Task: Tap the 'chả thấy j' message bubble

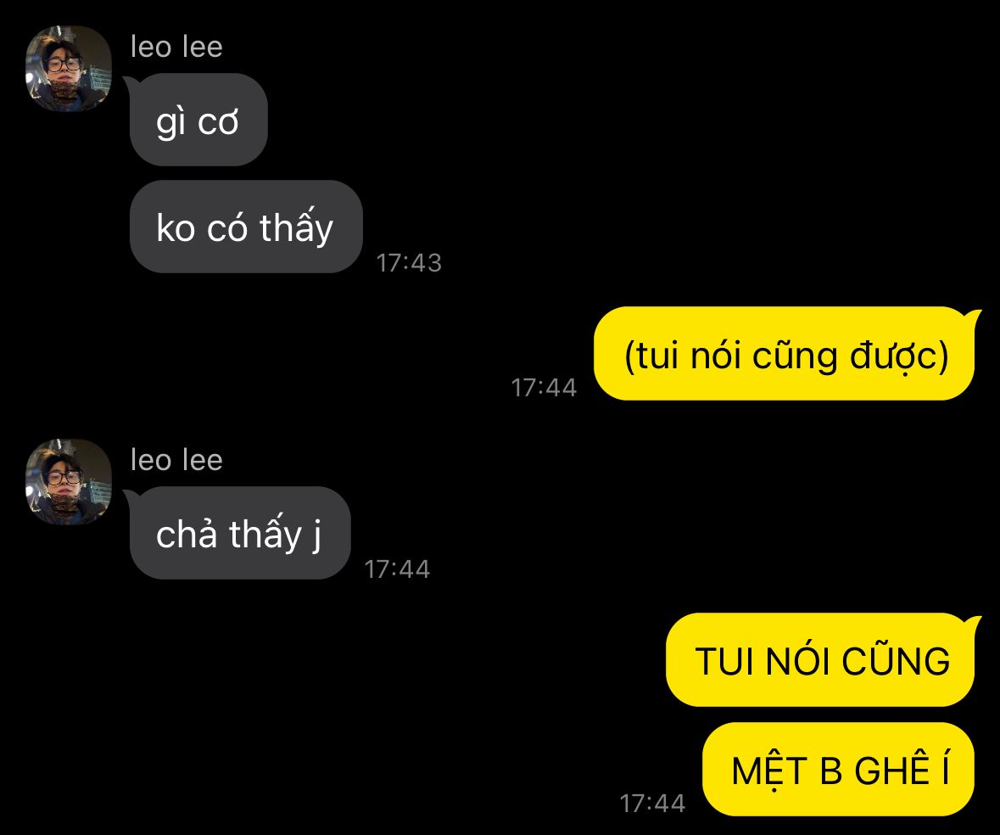Action: coord(240,533)
